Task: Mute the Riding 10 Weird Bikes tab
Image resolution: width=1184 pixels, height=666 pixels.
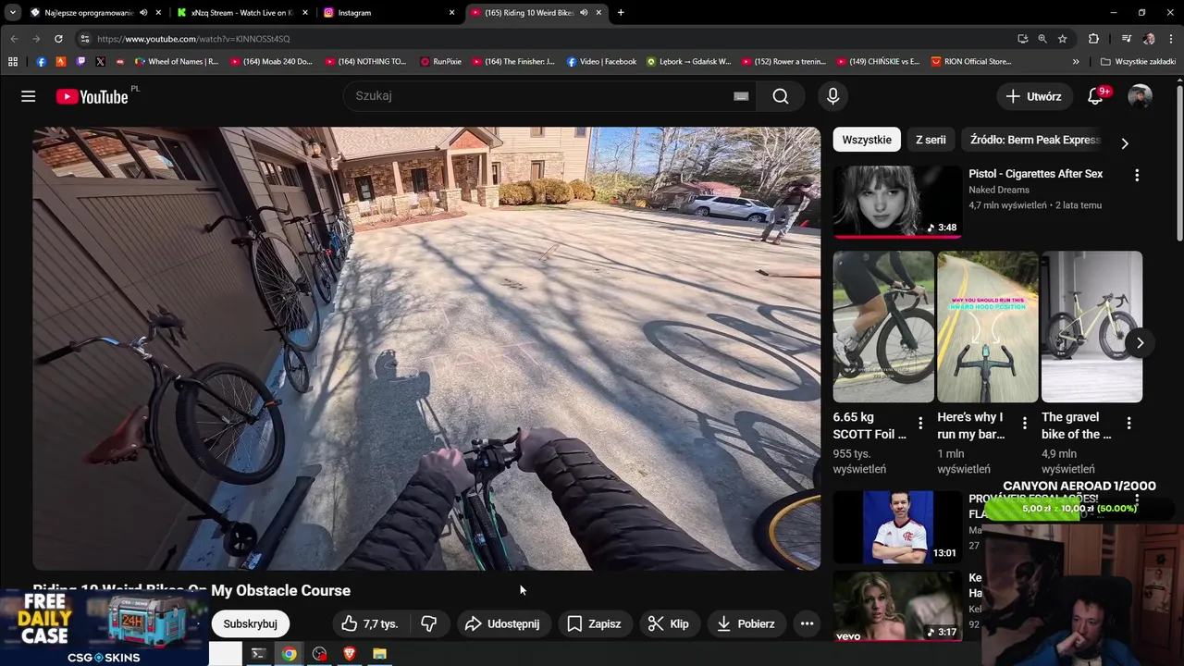Action: click(x=584, y=13)
